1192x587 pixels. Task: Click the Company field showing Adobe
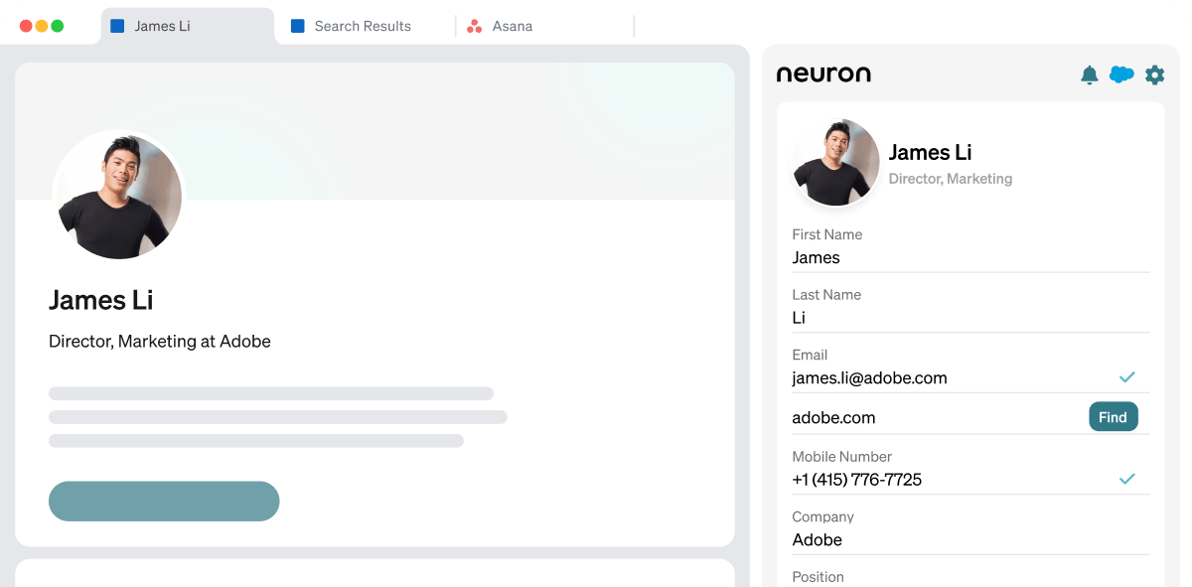[954, 540]
